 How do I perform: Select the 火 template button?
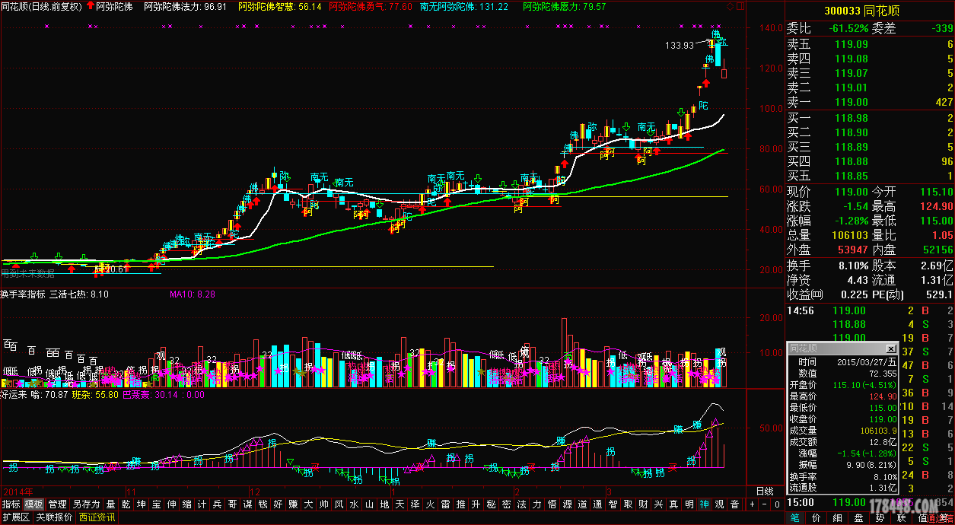(x=430, y=504)
